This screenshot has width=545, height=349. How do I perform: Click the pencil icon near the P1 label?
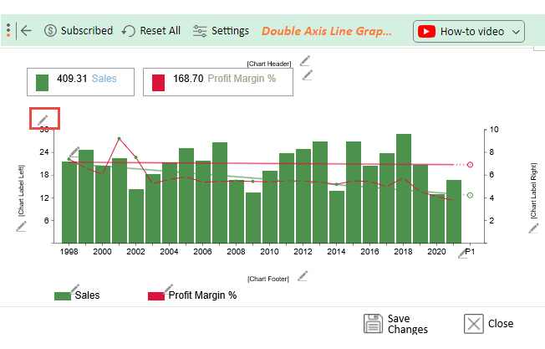[x=462, y=254]
